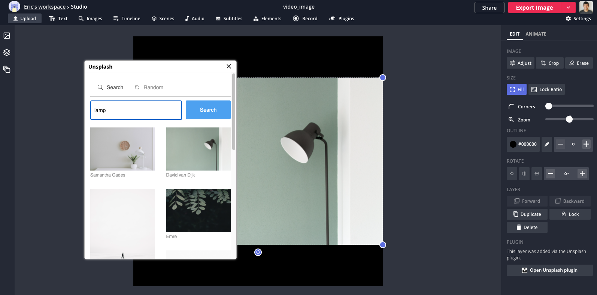The width and height of the screenshot is (597, 295).
Task: Click the video_image project title
Action: pyautogui.click(x=299, y=7)
